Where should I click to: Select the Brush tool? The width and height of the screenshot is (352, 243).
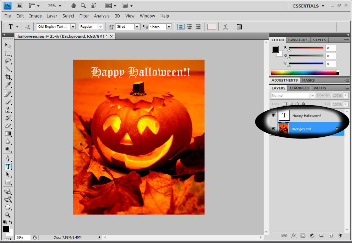pos(8,102)
